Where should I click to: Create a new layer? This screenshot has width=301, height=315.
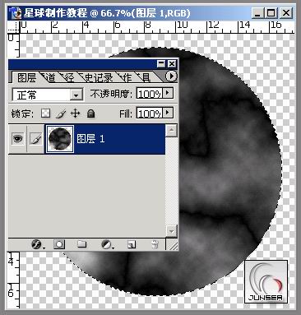(x=132, y=244)
